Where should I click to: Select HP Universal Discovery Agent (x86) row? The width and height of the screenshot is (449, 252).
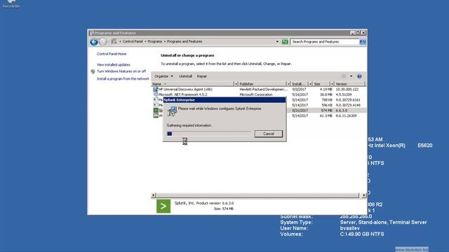259,89
